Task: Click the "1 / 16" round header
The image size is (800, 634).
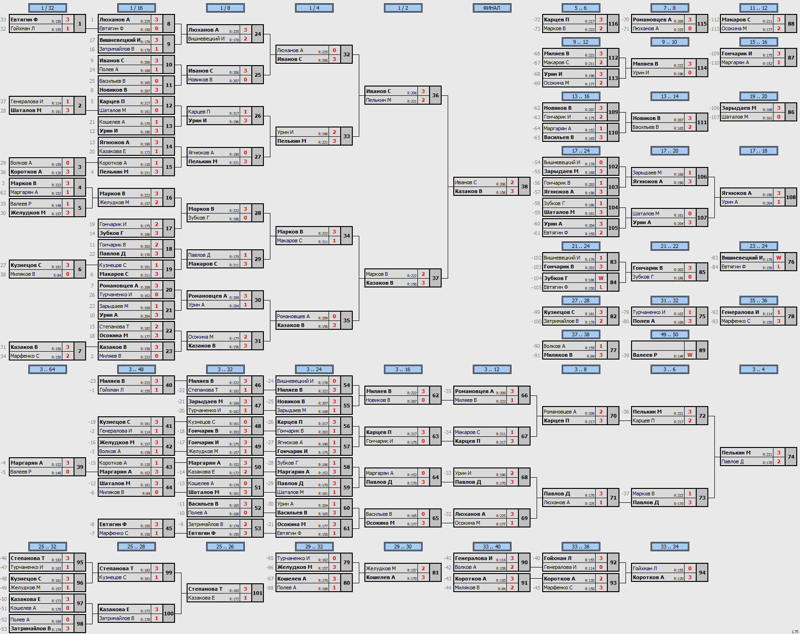Action: pyautogui.click(x=136, y=8)
